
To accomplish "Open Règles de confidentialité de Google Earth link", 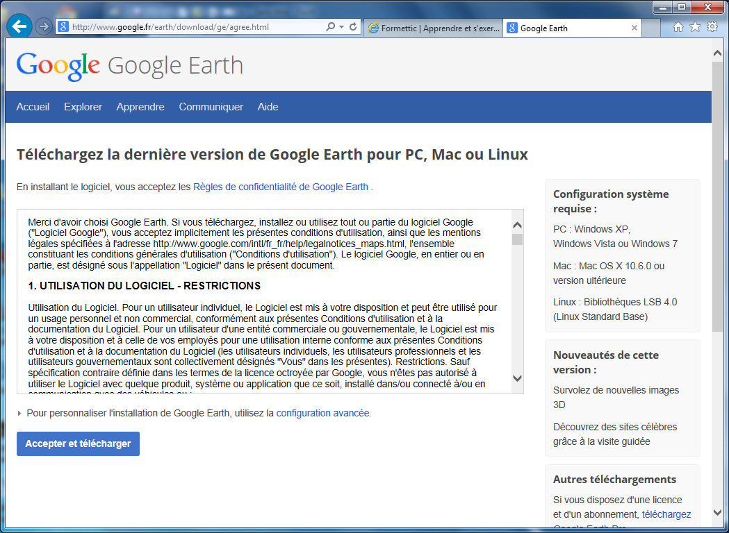I will point(281,187).
